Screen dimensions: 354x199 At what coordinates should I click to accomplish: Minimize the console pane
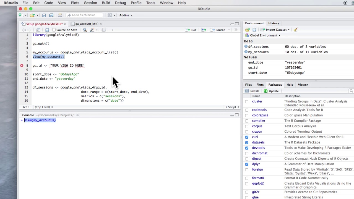[x=232, y=115]
